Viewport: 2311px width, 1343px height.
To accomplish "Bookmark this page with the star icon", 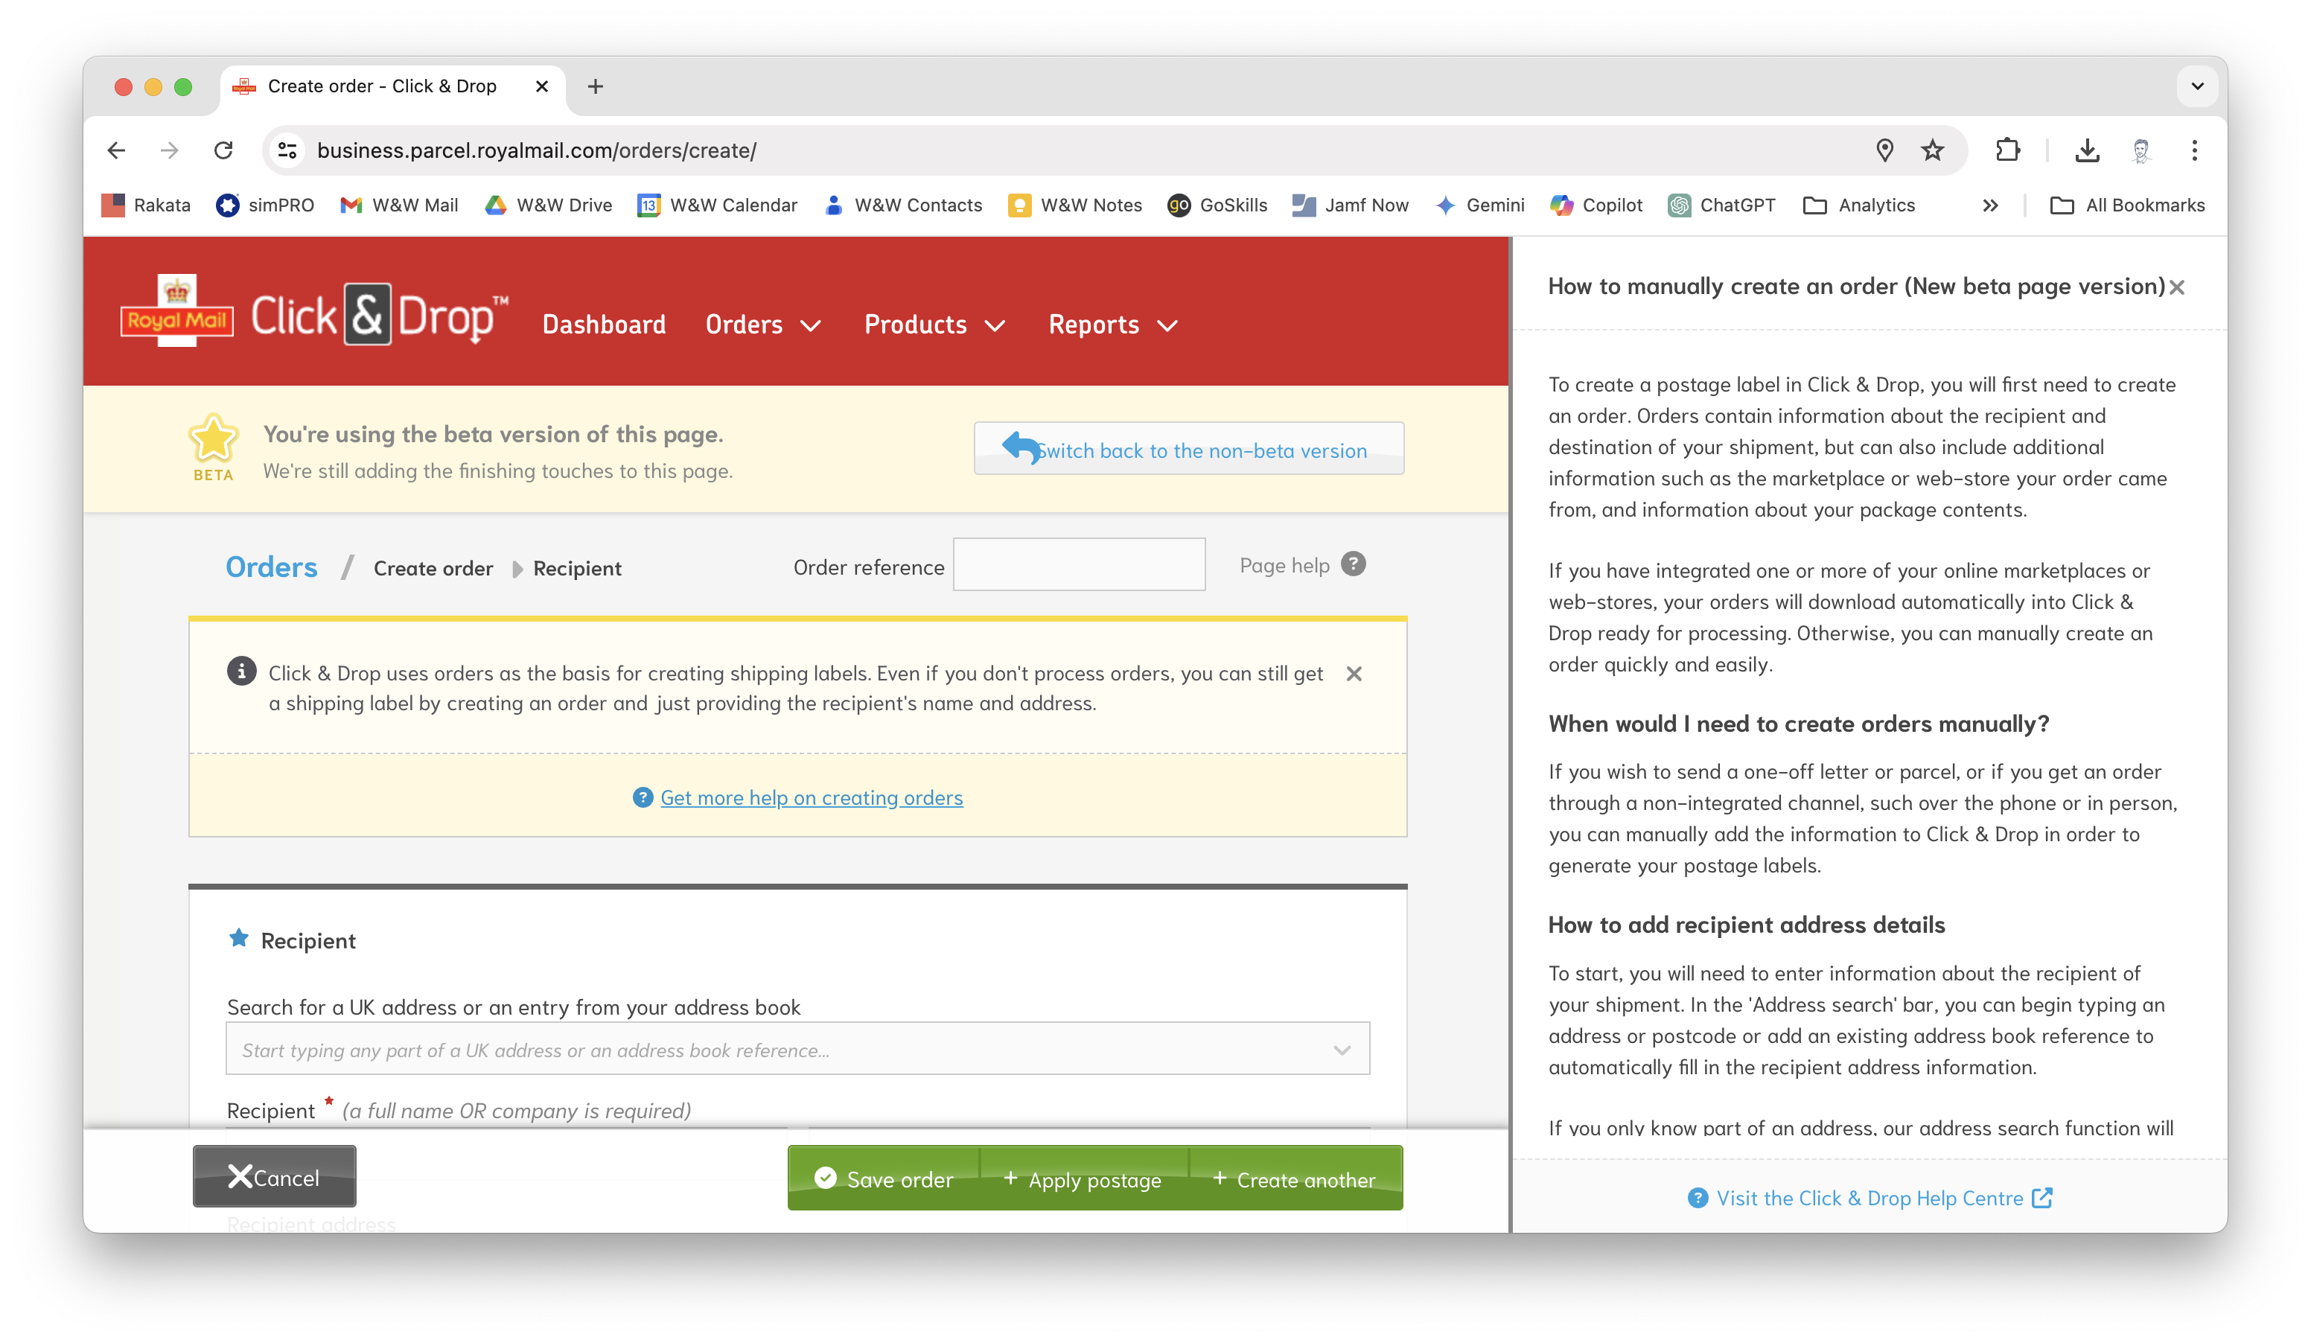I will 1932,150.
